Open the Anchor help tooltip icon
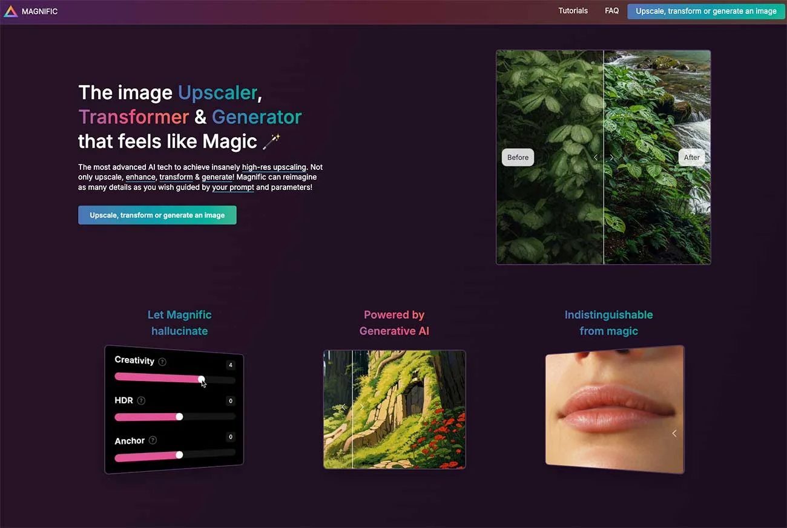Image resolution: width=787 pixels, height=528 pixels. click(x=153, y=440)
